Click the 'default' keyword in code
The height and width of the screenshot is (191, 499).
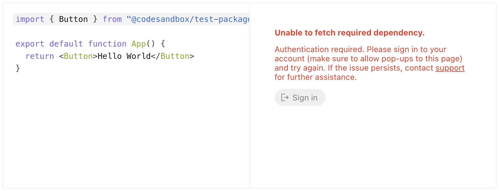click(66, 44)
